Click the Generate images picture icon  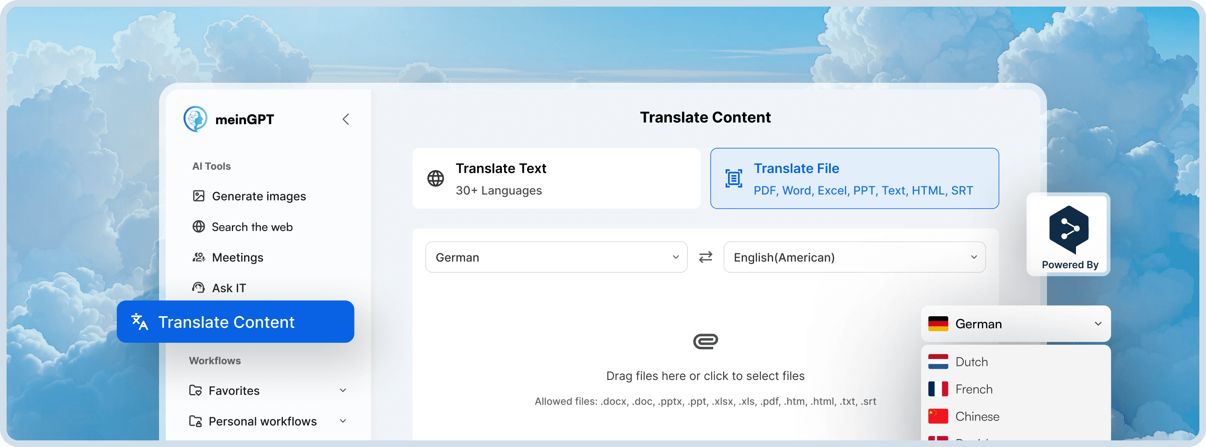pos(198,196)
